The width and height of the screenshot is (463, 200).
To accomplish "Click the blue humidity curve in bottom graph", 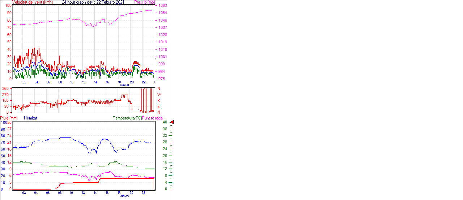I will tap(54, 139).
